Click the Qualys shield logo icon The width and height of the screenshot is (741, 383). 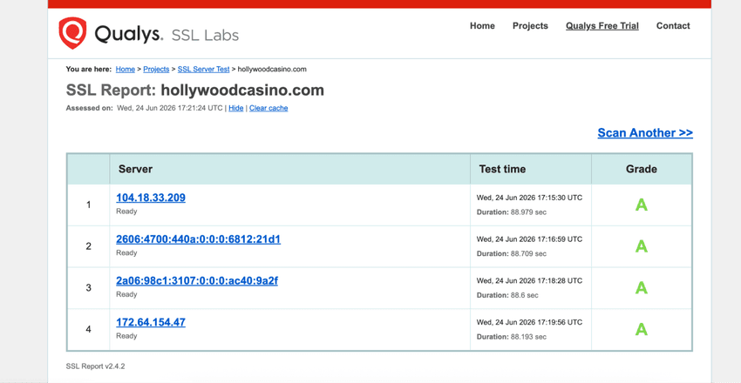click(x=72, y=33)
